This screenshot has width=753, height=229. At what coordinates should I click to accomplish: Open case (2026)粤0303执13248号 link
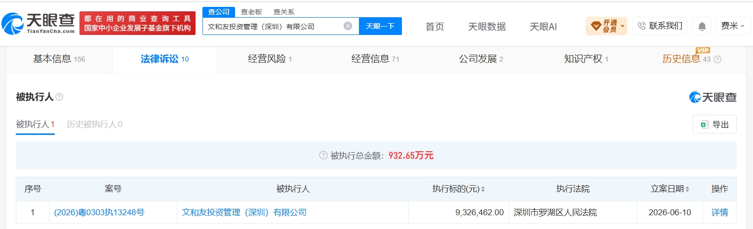[x=99, y=213]
